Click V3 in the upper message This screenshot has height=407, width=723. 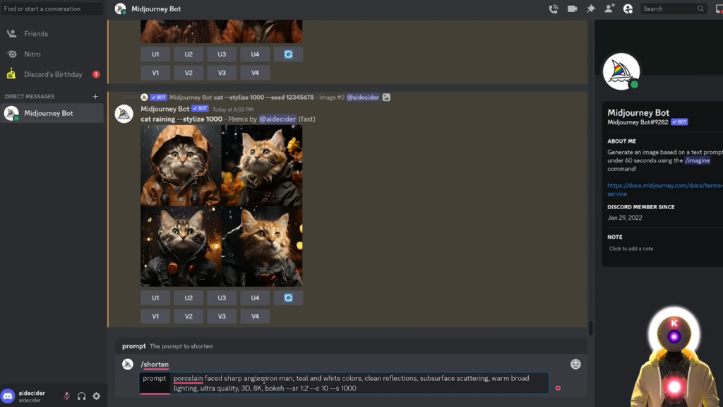pyautogui.click(x=222, y=73)
